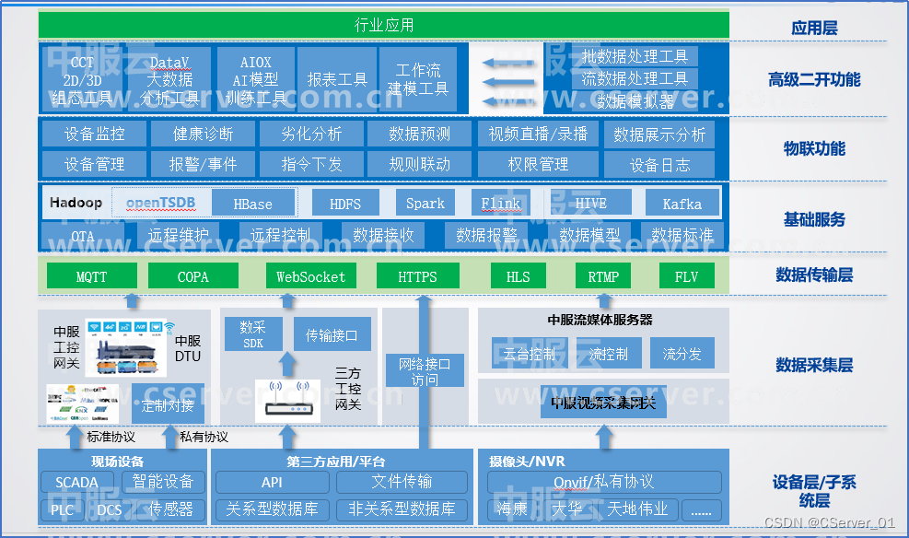
Task: Click the 工作流建模工具 box
Action: coord(418,79)
